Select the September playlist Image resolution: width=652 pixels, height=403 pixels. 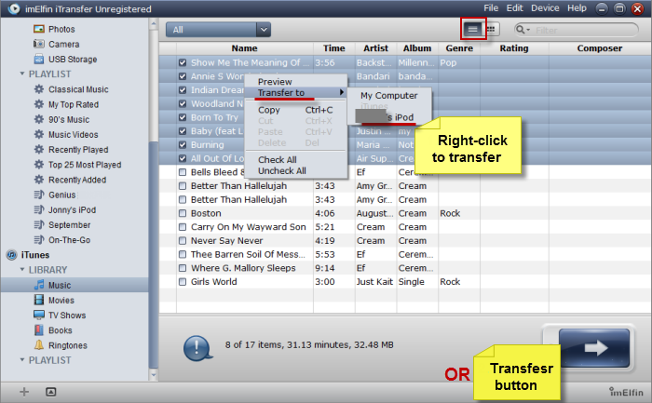click(x=69, y=224)
